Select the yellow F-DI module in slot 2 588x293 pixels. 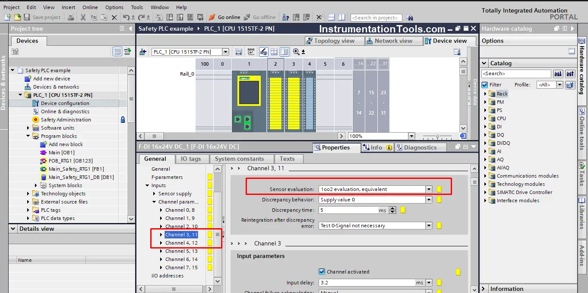click(x=275, y=102)
